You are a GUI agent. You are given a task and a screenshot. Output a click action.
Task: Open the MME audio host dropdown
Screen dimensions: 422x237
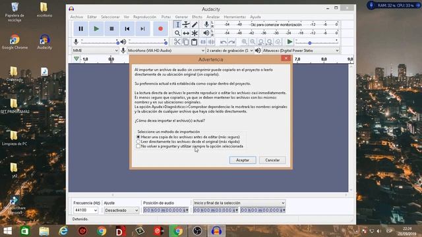point(95,51)
